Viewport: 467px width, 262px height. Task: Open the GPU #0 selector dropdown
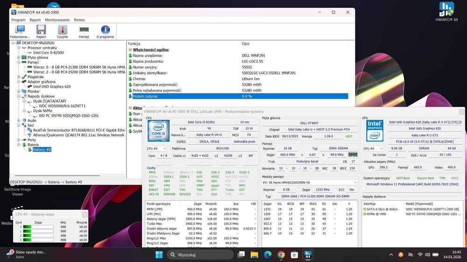[x=373, y=148]
